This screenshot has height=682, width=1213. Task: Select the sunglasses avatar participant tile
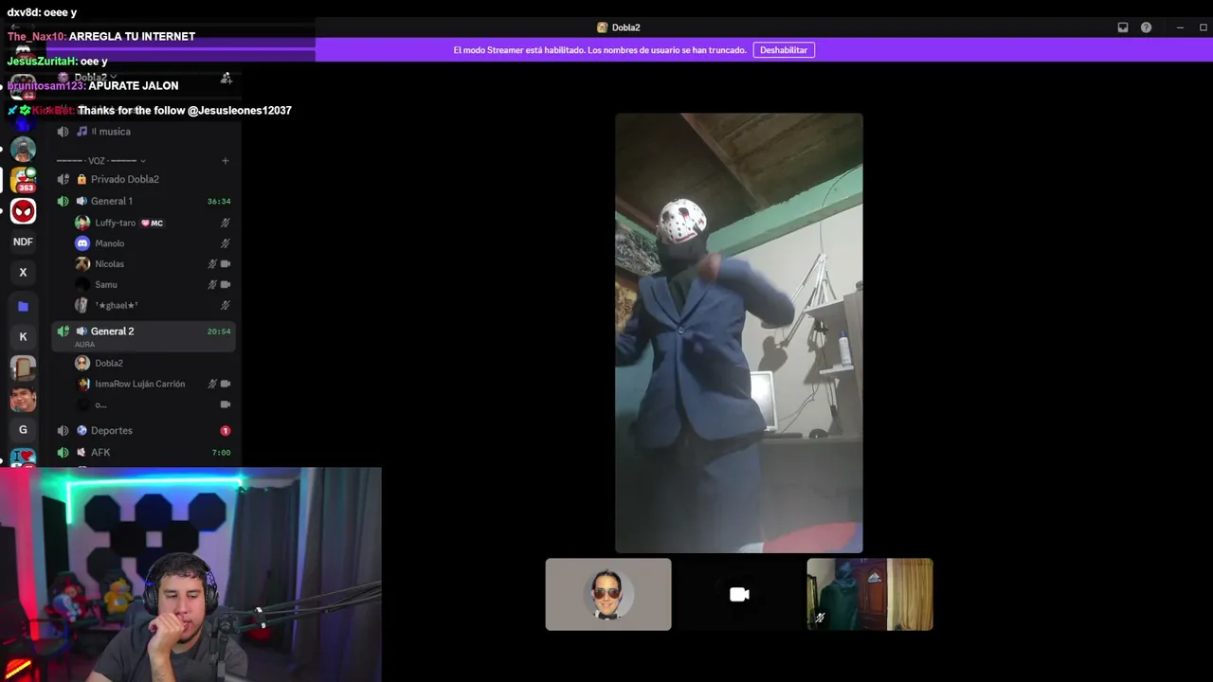(x=608, y=594)
